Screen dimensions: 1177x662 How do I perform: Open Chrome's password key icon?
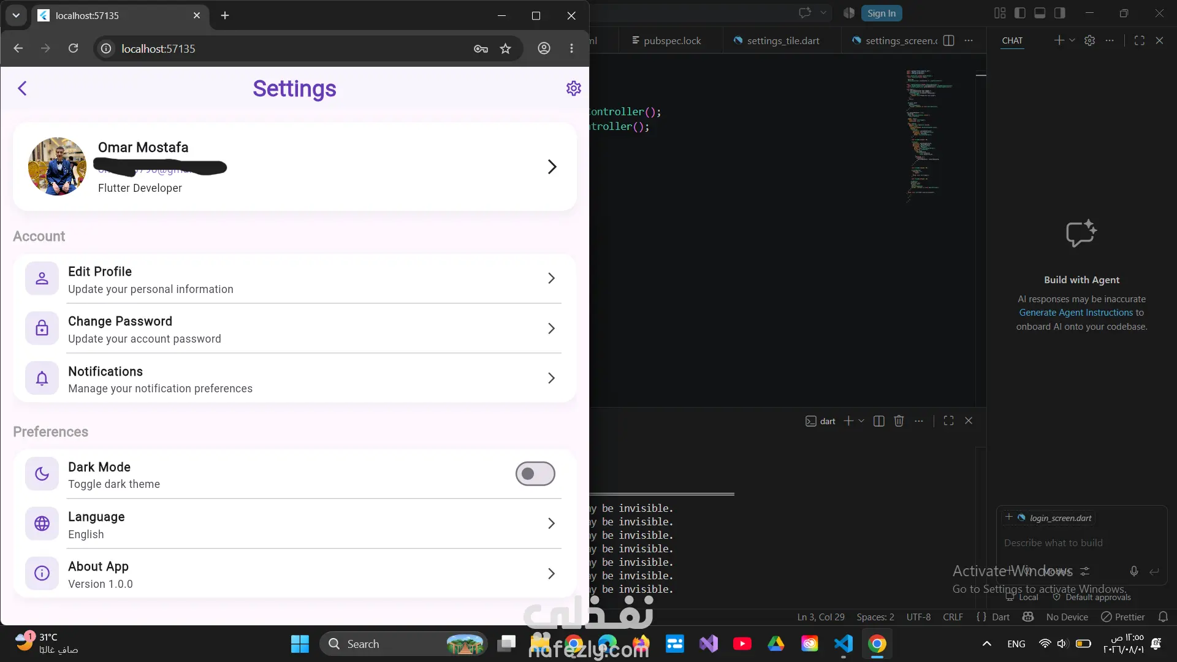pyautogui.click(x=481, y=48)
